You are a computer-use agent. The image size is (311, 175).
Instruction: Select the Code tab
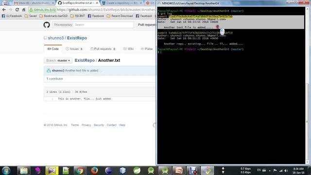coord(53,49)
